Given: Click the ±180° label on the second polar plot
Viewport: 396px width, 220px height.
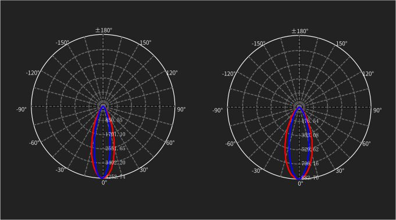Looking at the screenshot, I should pos(300,31).
